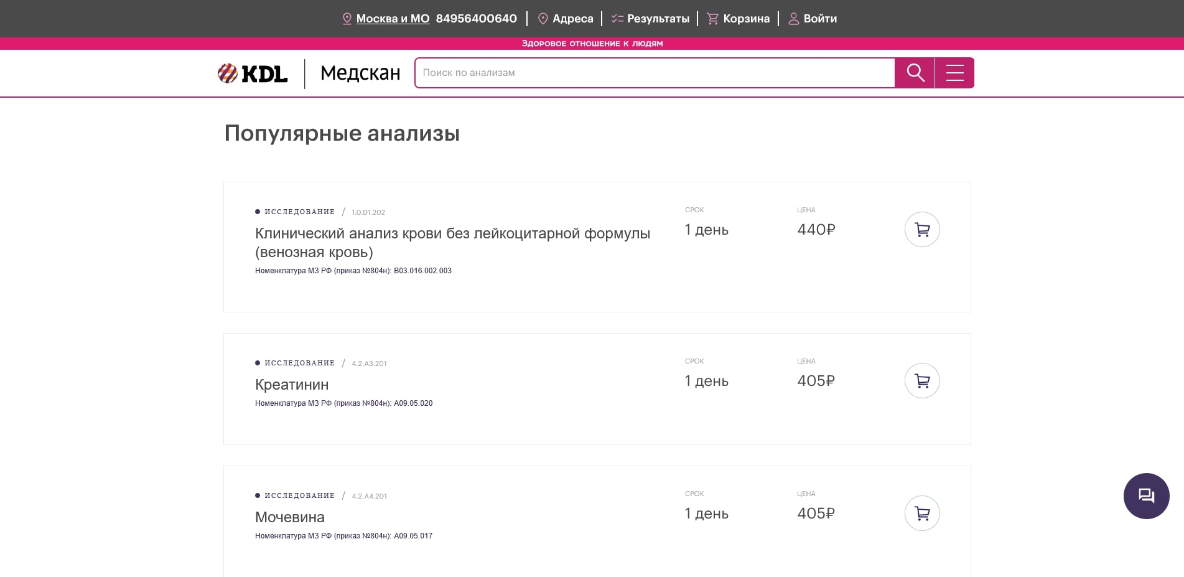Viewport: 1184px width, 577px height.
Task: Call phone number 84956400640
Action: [476, 19]
